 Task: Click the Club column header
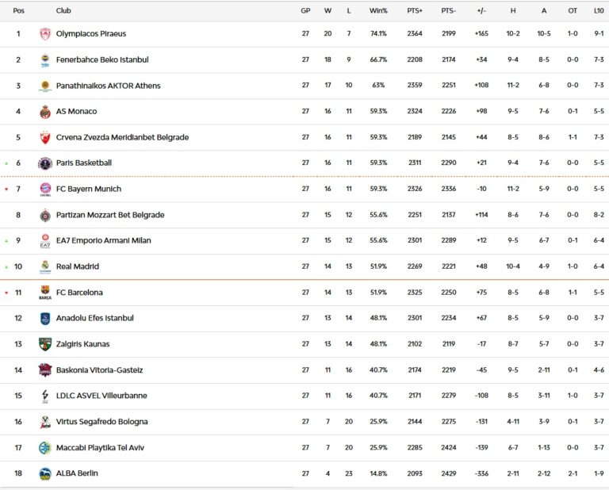63,11
